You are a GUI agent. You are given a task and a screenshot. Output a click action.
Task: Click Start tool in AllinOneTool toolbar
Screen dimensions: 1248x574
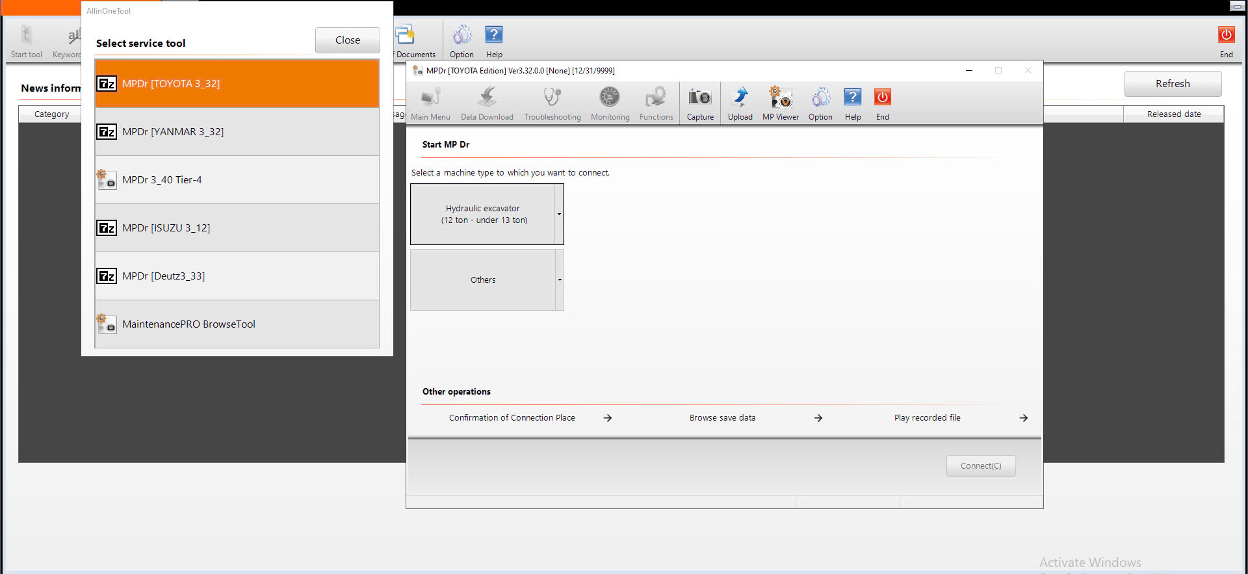tap(27, 41)
